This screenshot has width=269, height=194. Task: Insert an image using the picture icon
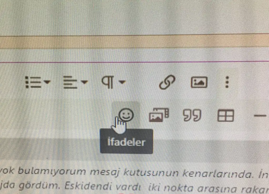click(199, 82)
